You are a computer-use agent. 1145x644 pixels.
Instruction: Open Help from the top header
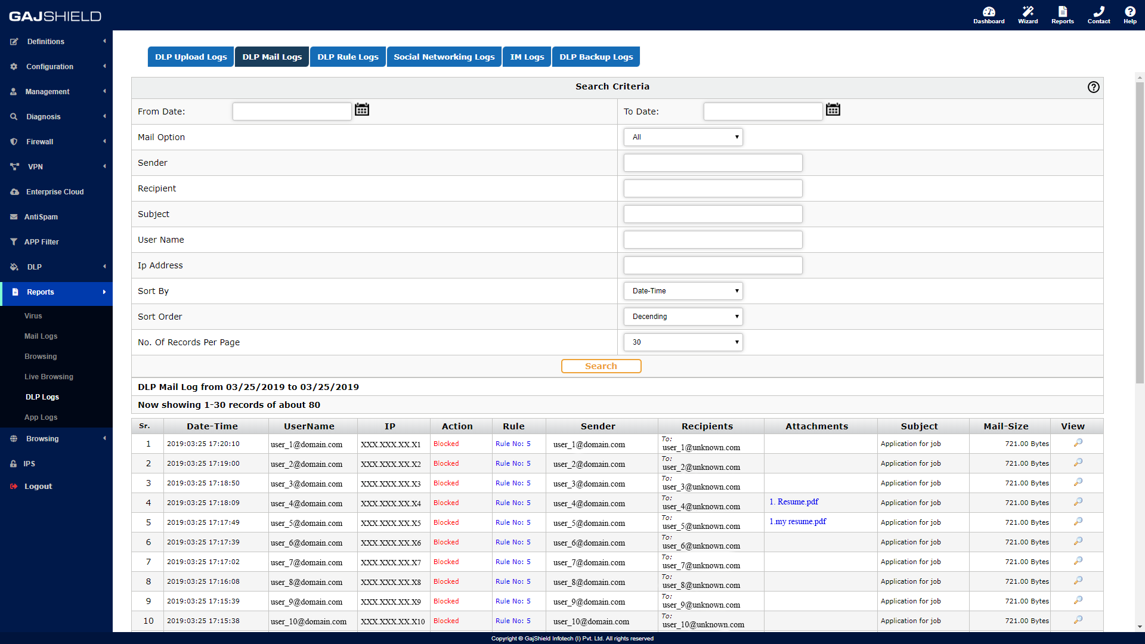1129,15
